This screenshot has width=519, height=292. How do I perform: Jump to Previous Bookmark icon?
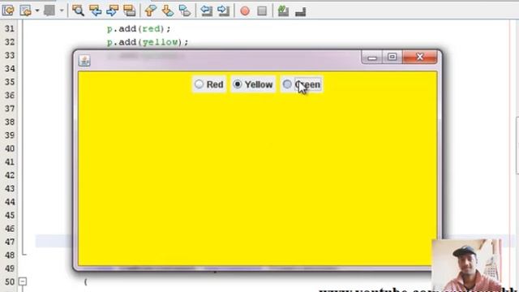pyautogui.click(x=151, y=11)
